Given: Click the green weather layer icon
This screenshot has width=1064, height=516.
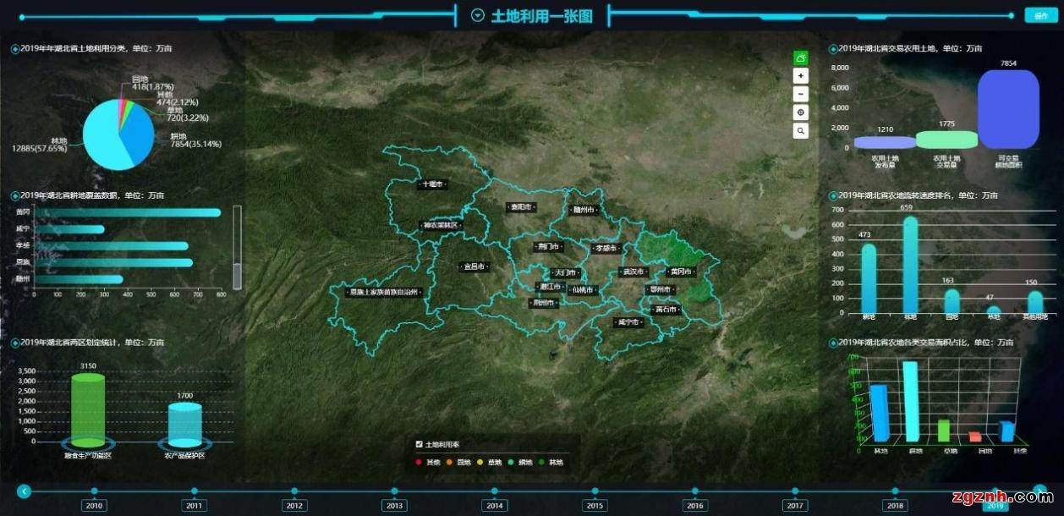Looking at the screenshot, I should [x=801, y=58].
